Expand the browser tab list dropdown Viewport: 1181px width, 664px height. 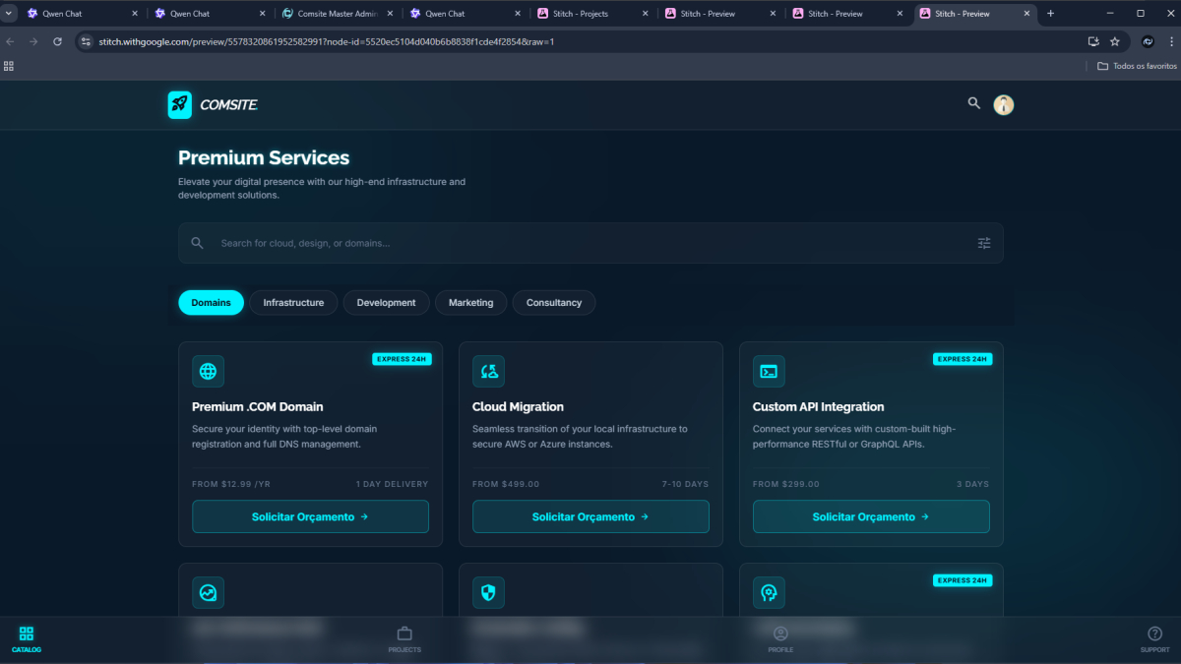(9, 14)
